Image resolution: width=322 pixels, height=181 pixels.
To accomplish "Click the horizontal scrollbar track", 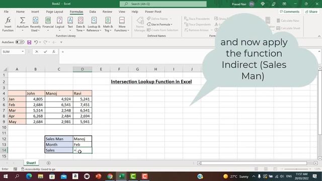I will tap(254, 163).
